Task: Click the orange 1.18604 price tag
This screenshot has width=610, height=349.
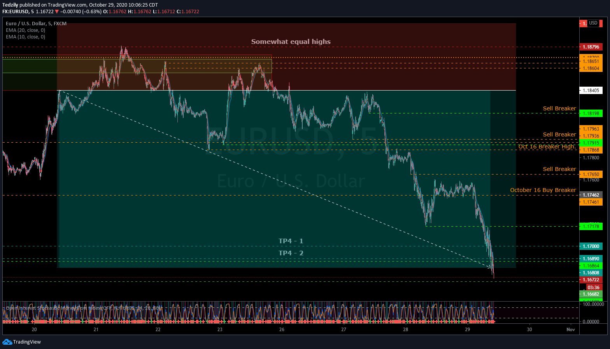Action: [x=591, y=68]
